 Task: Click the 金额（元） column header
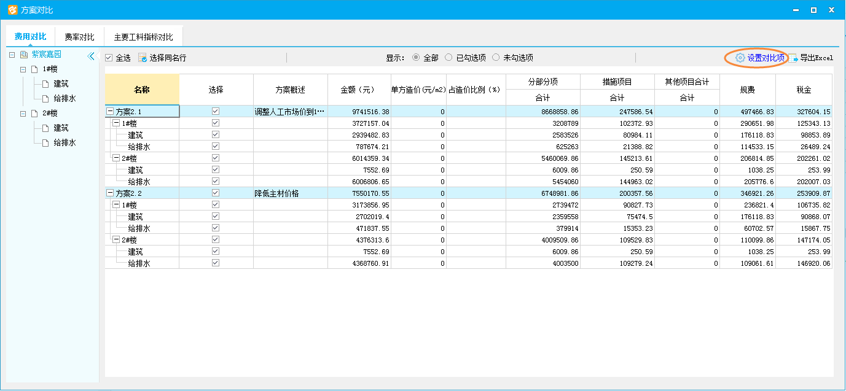click(359, 90)
